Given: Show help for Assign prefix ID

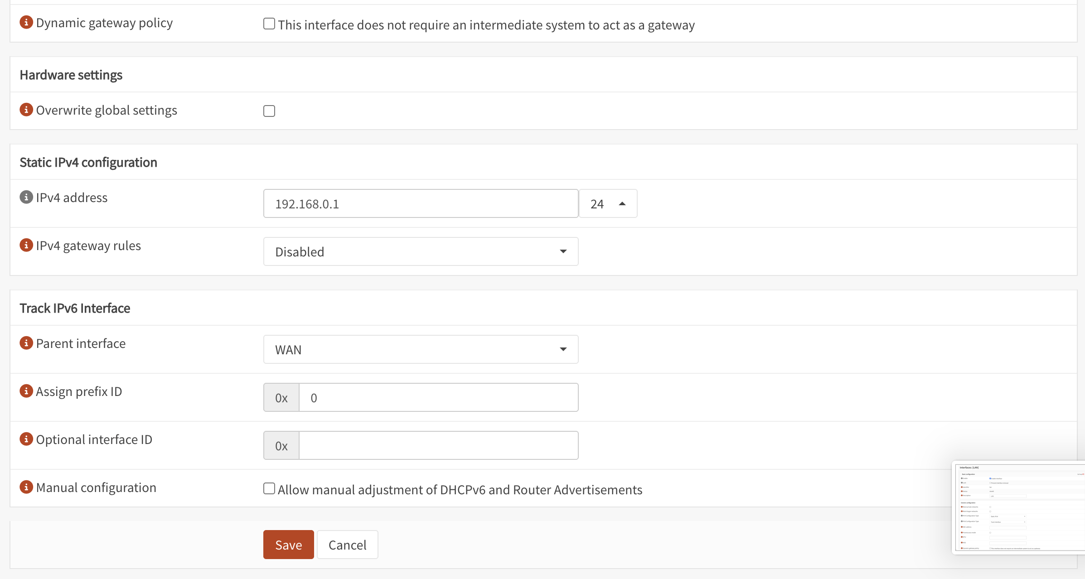Looking at the screenshot, I should pyautogui.click(x=26, y=391).
